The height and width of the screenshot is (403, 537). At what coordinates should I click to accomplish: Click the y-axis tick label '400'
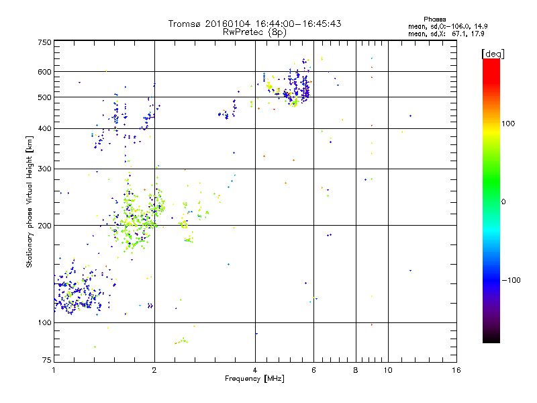[44, 129]
